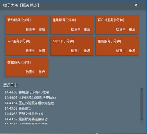Restart the 更新服务 service
Image resolution: width=147 pixels, height=134 pixels.
[132, 51]
